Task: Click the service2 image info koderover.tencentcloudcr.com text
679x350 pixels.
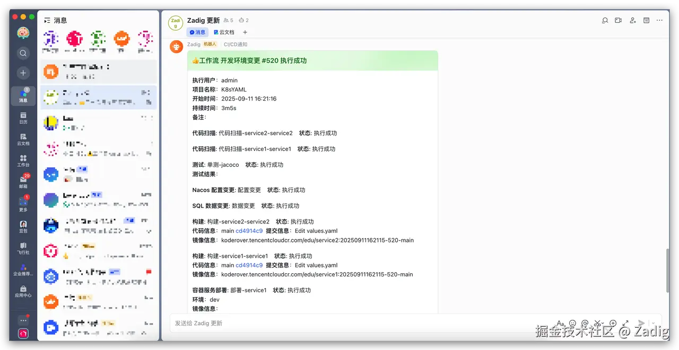Action: point(317,240)
